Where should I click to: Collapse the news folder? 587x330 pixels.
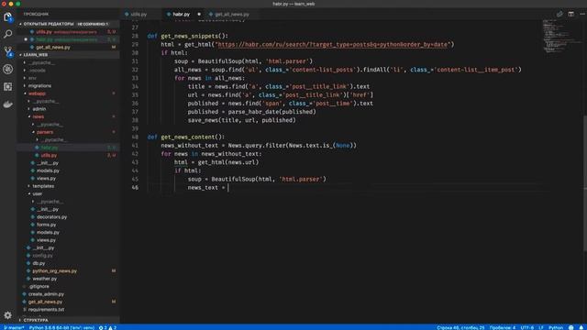[38, 116]
